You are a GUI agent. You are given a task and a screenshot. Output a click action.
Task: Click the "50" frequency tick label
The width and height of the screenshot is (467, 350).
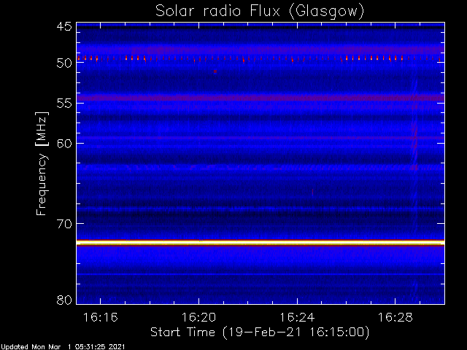point(64,63)
